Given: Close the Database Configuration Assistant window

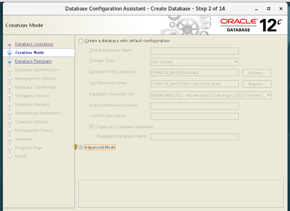Looking at the screenshot, I should coord(281,9).
